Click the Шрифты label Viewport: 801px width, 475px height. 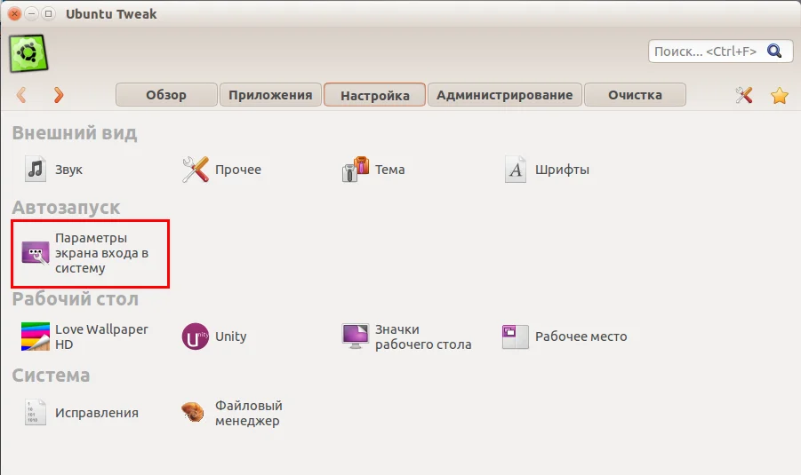(562, 170)
